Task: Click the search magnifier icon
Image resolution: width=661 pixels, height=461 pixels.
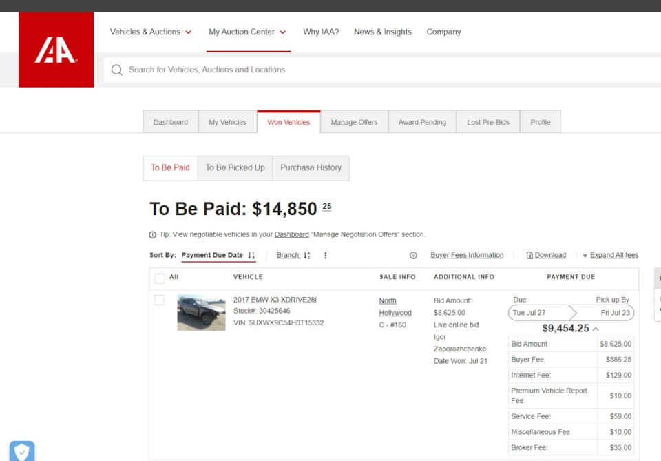Action: pos(117,70)
